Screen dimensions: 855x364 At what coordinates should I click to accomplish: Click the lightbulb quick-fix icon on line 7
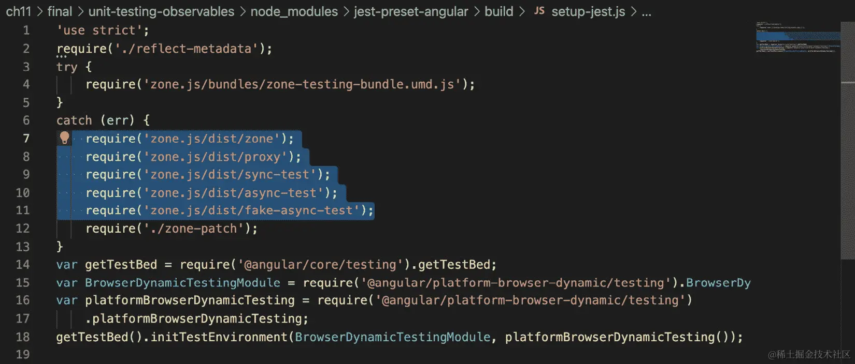[x=64, y=138]
